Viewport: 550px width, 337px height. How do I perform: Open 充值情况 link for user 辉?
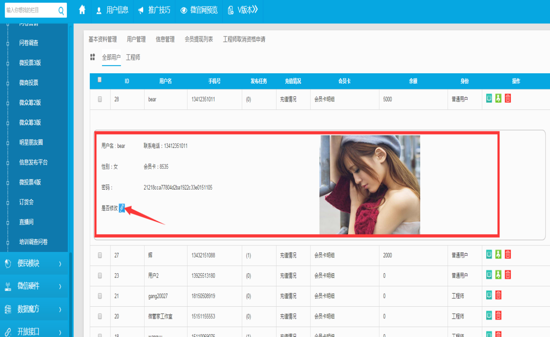pos(288,255)
